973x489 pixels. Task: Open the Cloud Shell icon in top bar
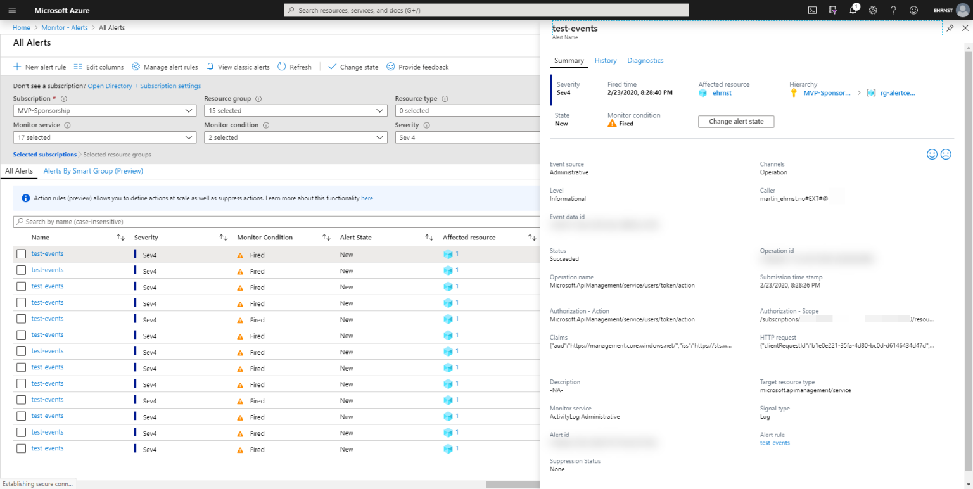tap(812, 10)
